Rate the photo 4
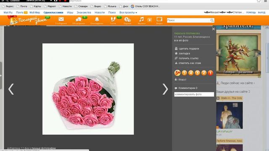 pos(191,73)
